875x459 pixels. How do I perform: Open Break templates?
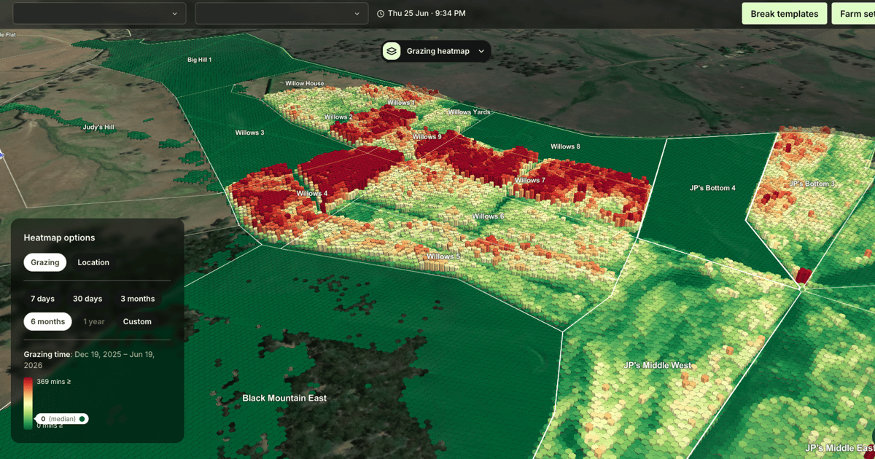(785, 13)
